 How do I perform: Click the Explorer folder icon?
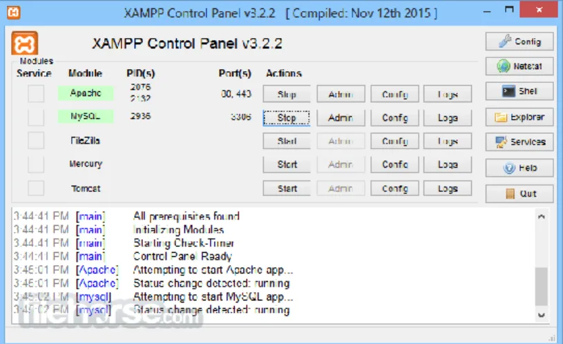coord(501,117)
